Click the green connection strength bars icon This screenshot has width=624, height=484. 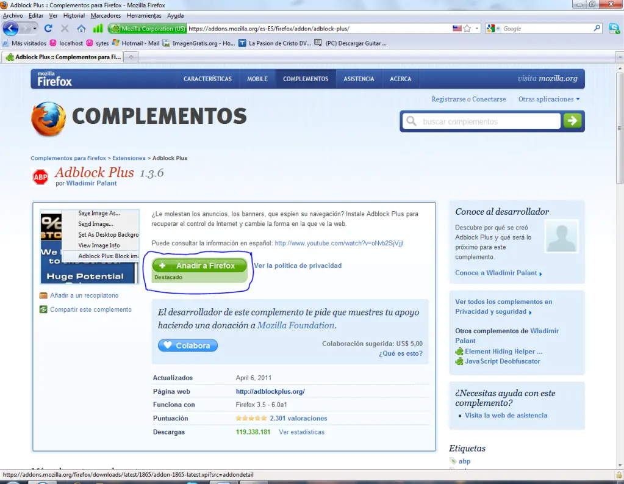tap(98, 28)
